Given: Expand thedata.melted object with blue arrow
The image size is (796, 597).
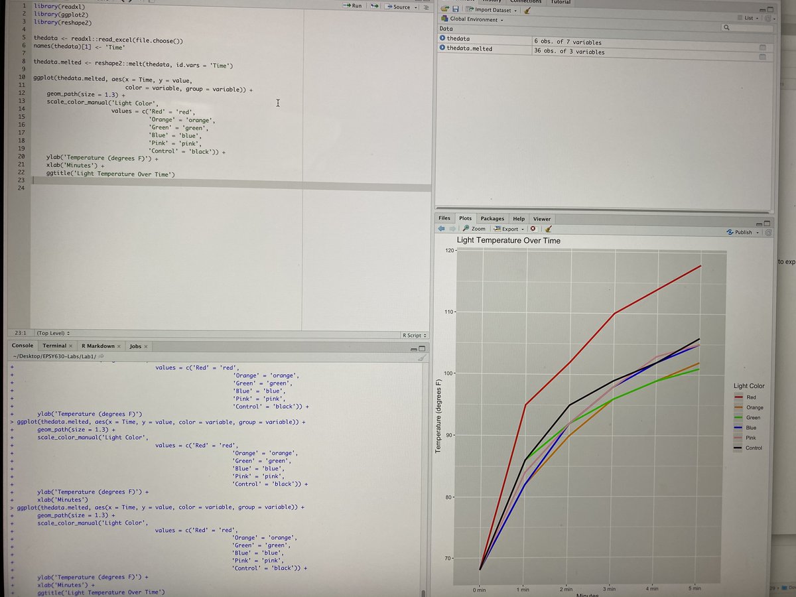Looking at the screenshot, I should [x=442, y=48].
